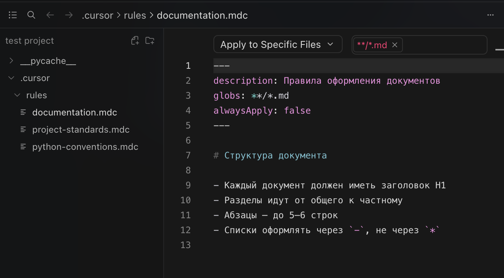Viewport: 504px width, 278px height.
Task: Click the line Абзацы — до 5–6 строк
Action: click(x=276, y=215)
